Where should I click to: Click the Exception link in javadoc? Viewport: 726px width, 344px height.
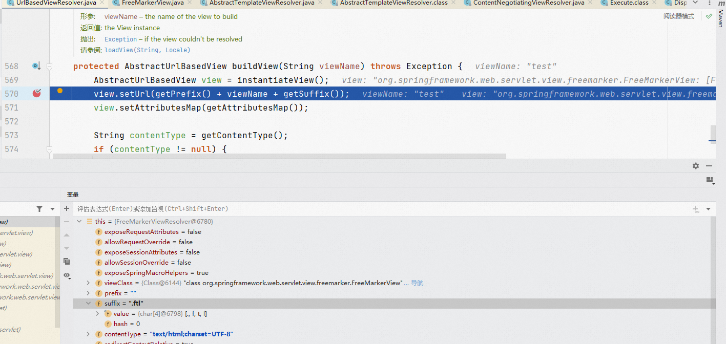coord(121,39)
